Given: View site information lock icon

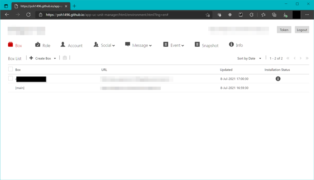Looking at the screenshot, I should point(41,15).
